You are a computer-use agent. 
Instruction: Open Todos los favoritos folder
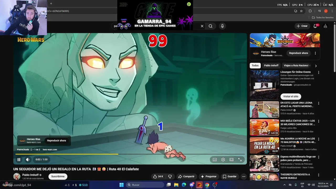323,18
